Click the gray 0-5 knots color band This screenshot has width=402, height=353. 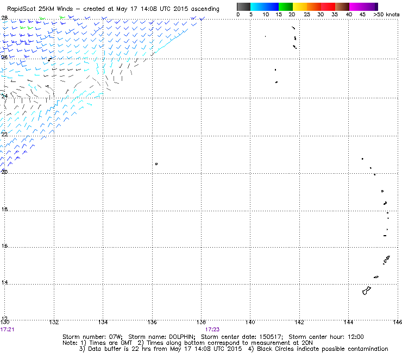(243, 7)
